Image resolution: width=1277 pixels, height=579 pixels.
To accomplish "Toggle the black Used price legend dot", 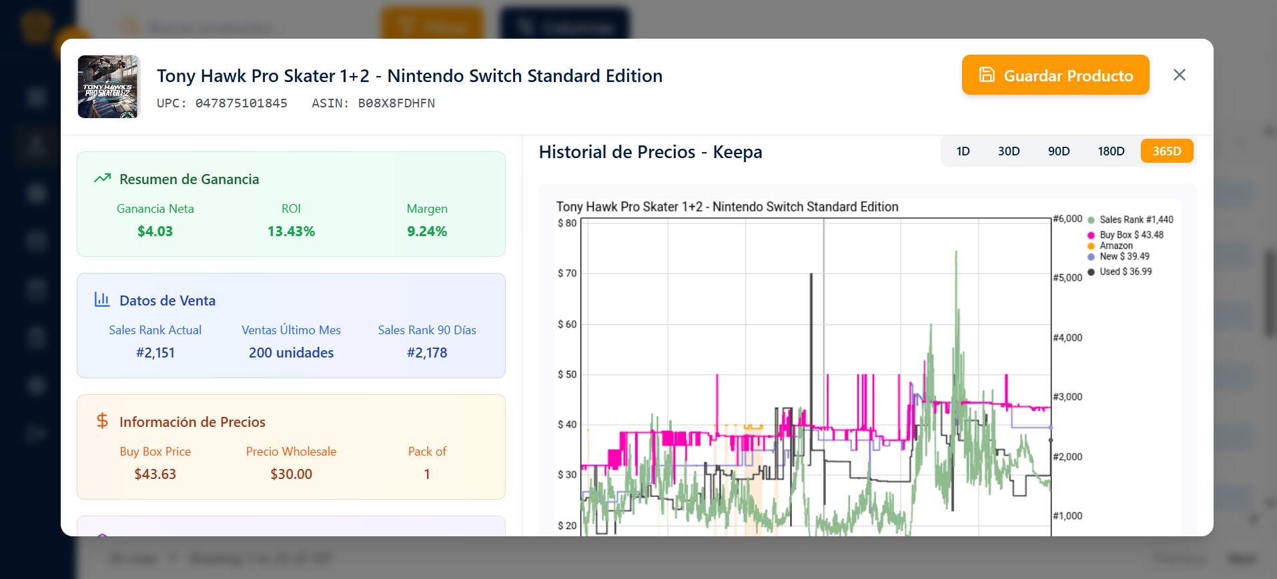I will (1091, 272).
